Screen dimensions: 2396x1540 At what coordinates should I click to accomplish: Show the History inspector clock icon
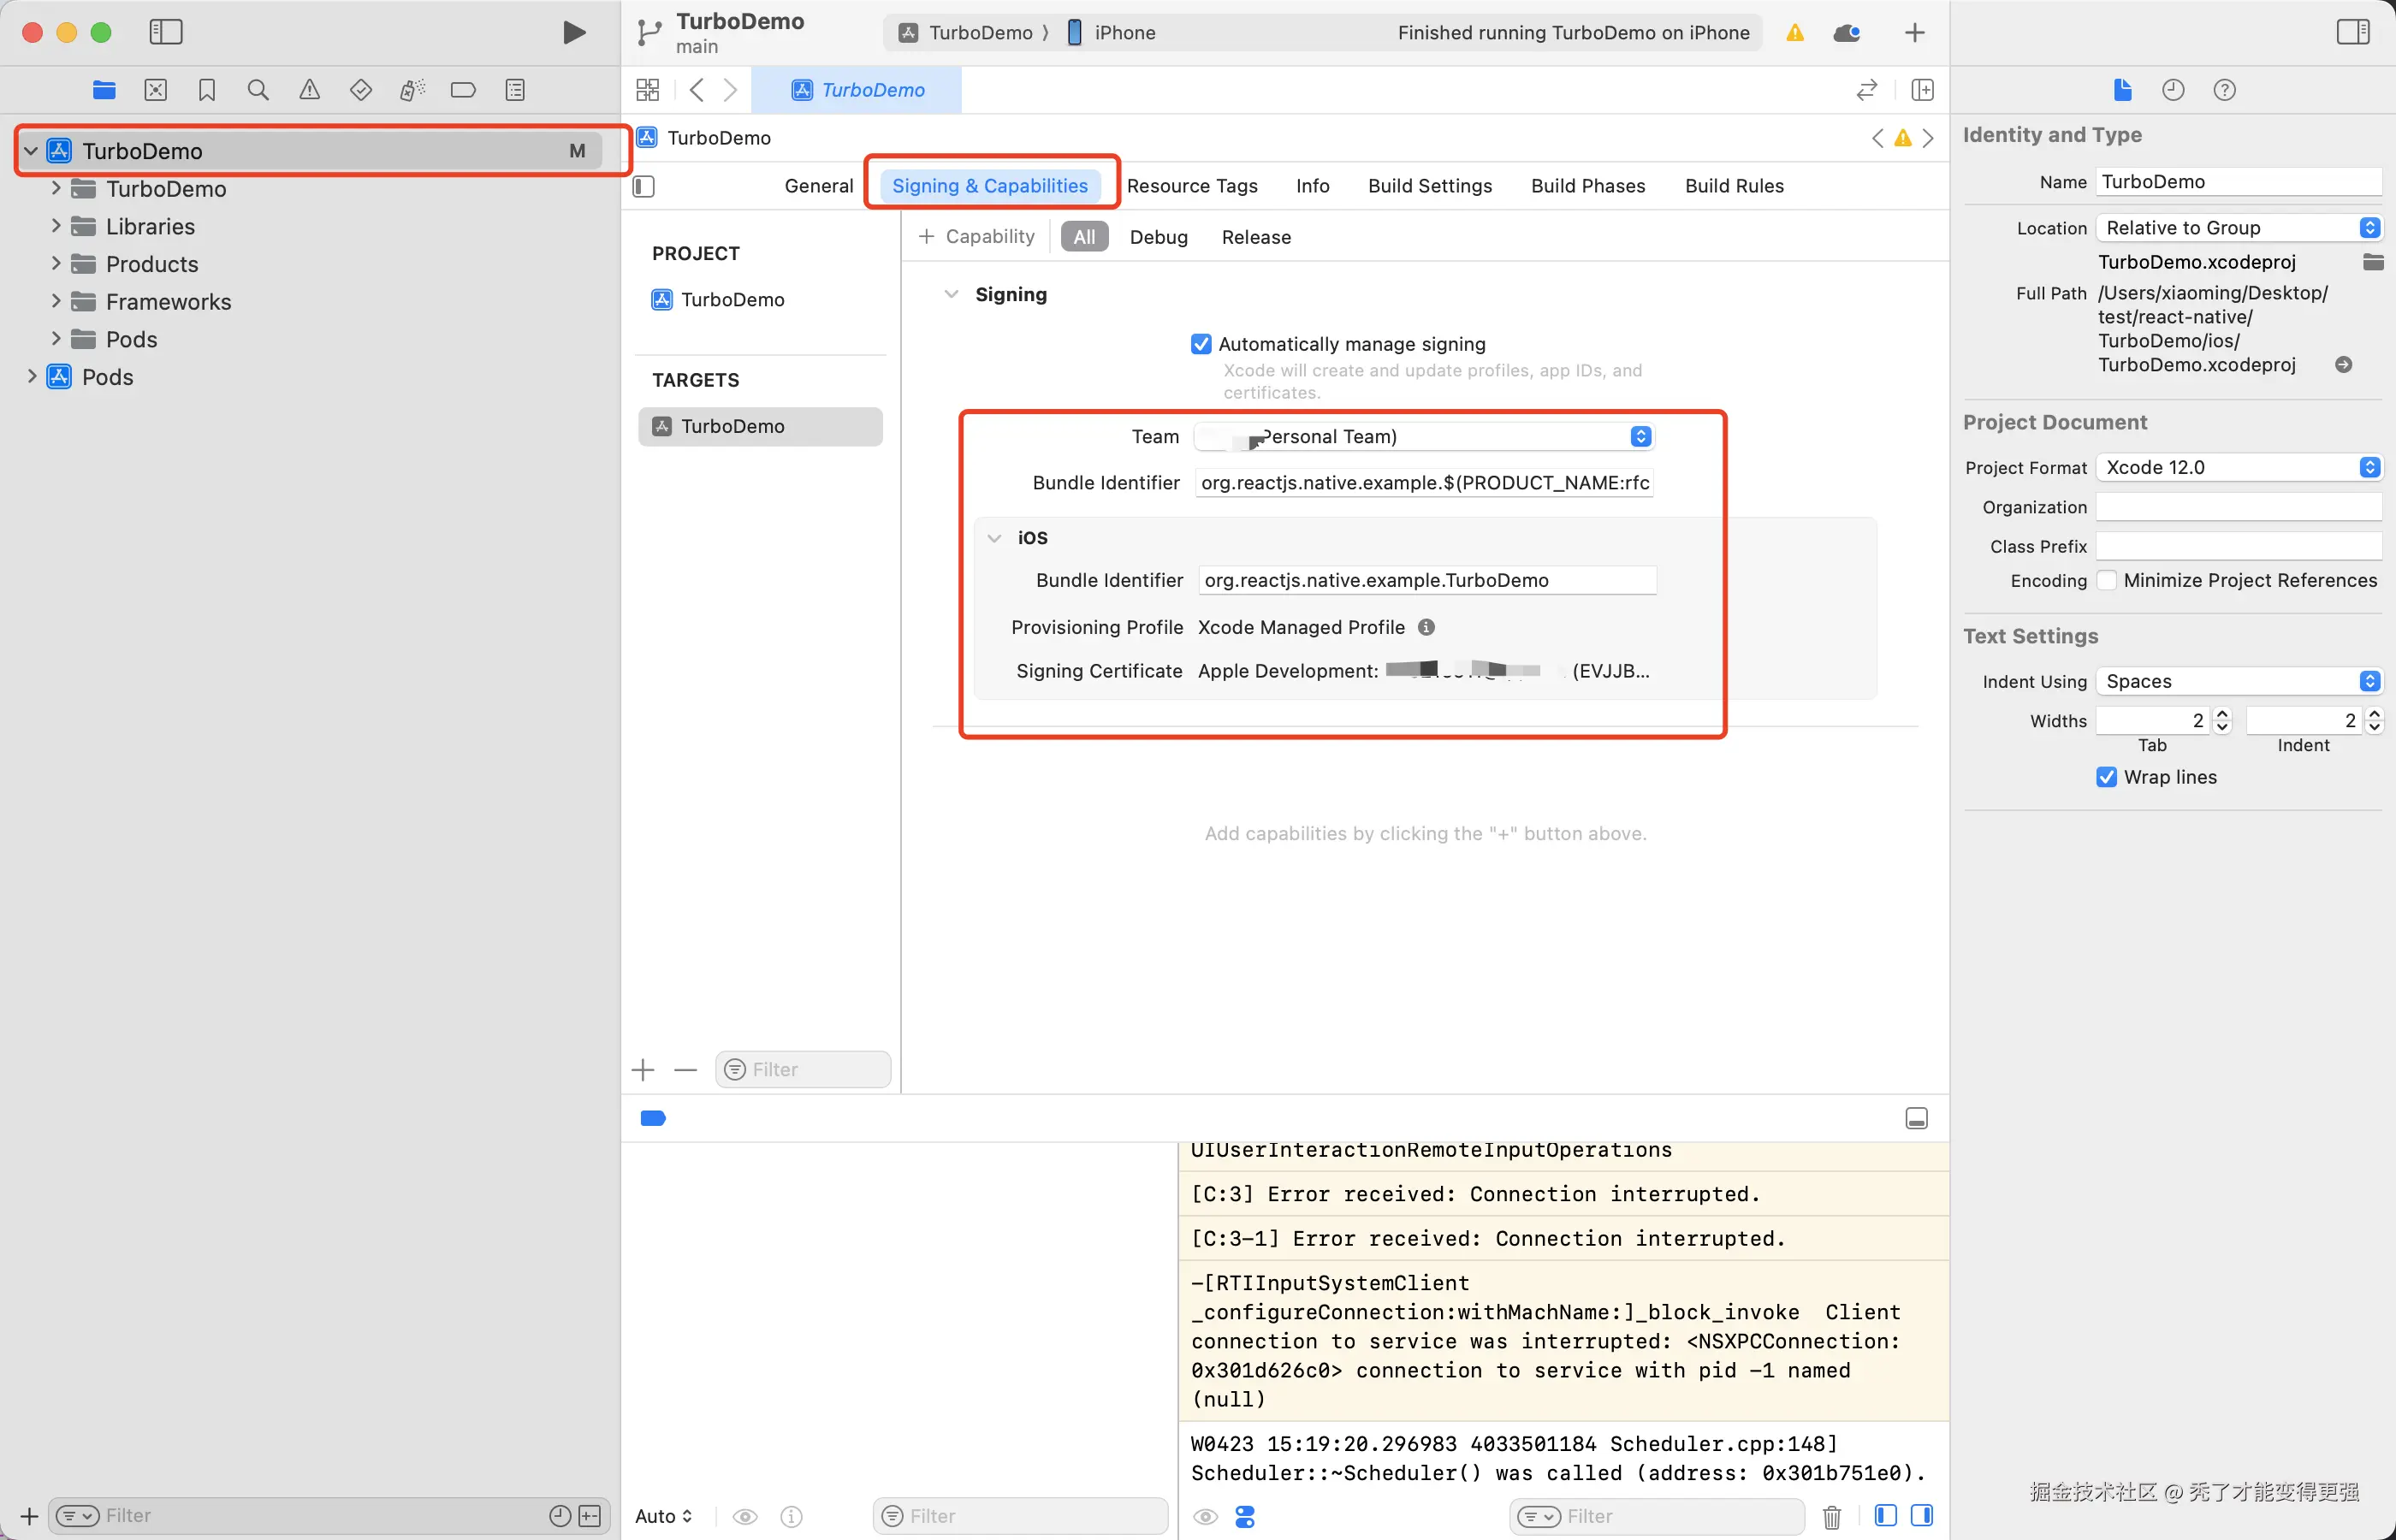point(2173,90)
